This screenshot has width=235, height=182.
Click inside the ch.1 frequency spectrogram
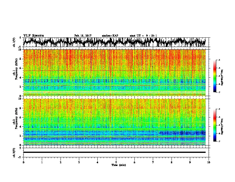click(x=115, y=73)
